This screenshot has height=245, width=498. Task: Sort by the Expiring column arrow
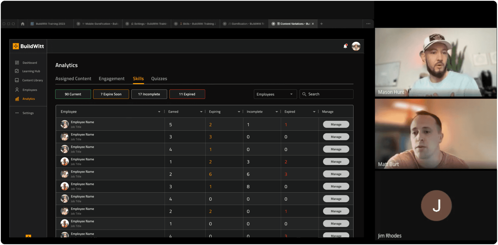click(x=239, y=112)
